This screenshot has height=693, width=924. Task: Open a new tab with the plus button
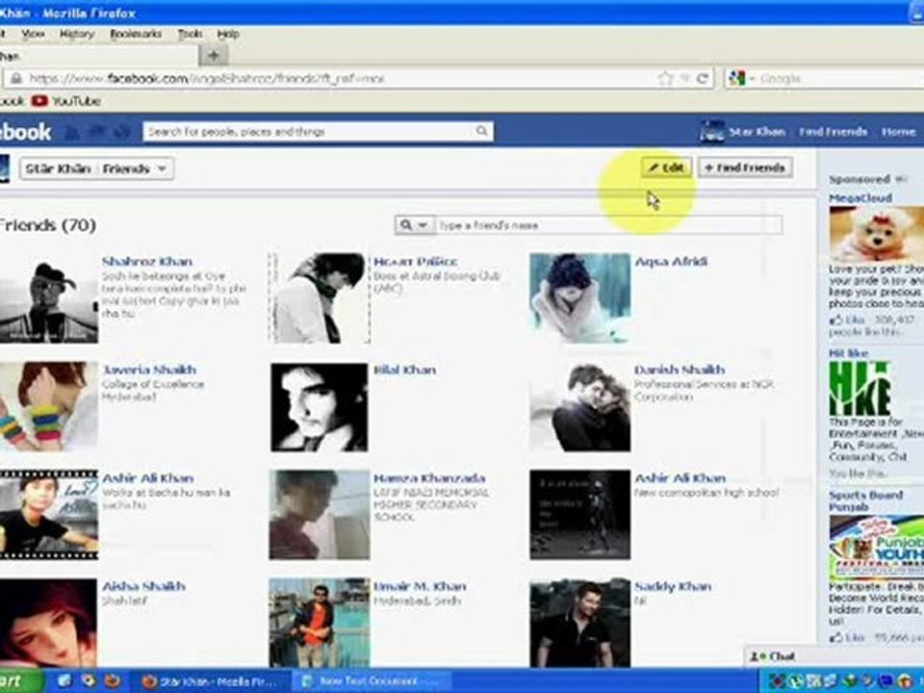click(214, 56)
